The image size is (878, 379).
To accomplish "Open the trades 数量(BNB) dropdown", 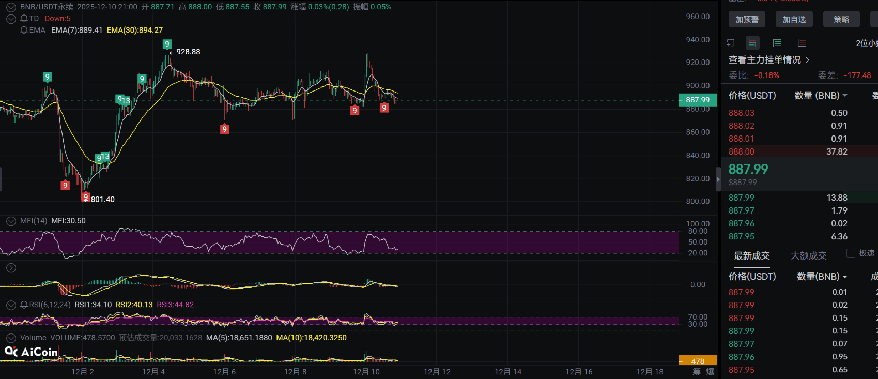I will point(822,277).
